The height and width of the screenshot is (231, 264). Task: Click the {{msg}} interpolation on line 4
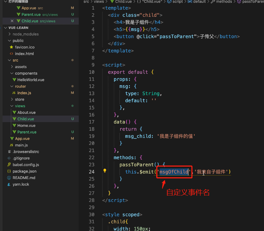pyautogui.click(x=135, y=29)
